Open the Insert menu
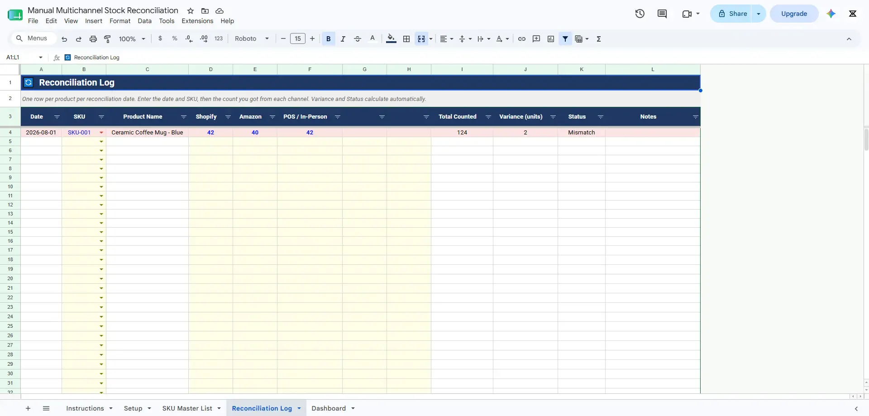The image size is (869, 416). click(x=94, y=21)
